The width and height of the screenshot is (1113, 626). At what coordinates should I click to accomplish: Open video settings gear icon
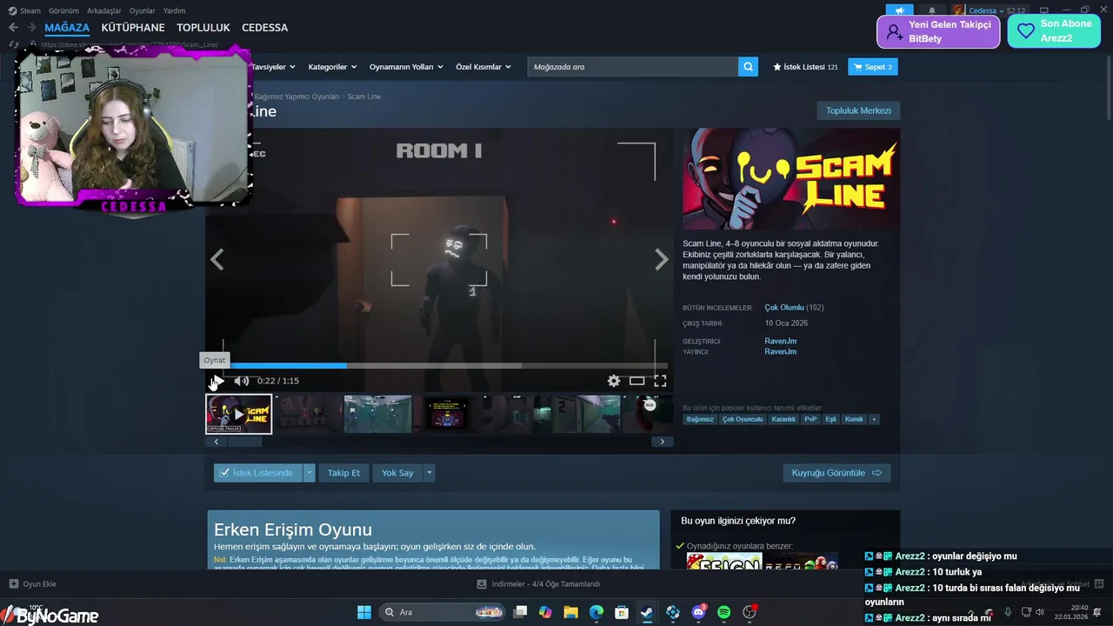pyautogui.click(x=614, y=381)
